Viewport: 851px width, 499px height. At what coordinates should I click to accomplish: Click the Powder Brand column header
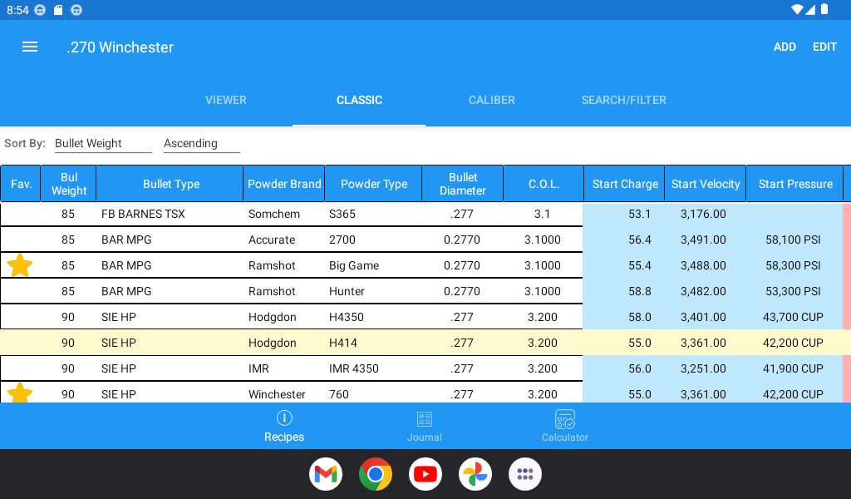point(284,184)
